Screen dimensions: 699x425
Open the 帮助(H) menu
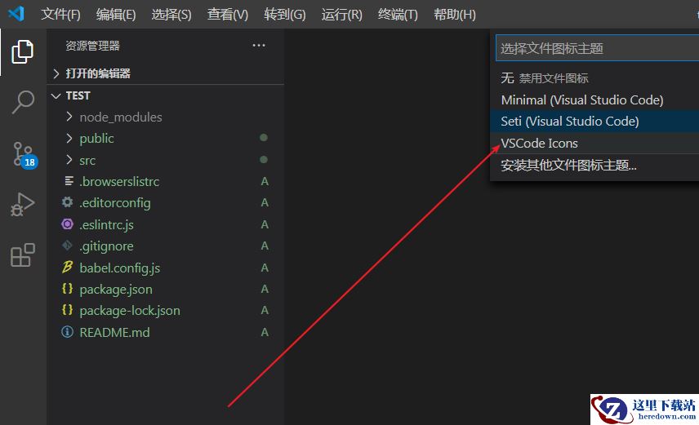tap(455, 14)
